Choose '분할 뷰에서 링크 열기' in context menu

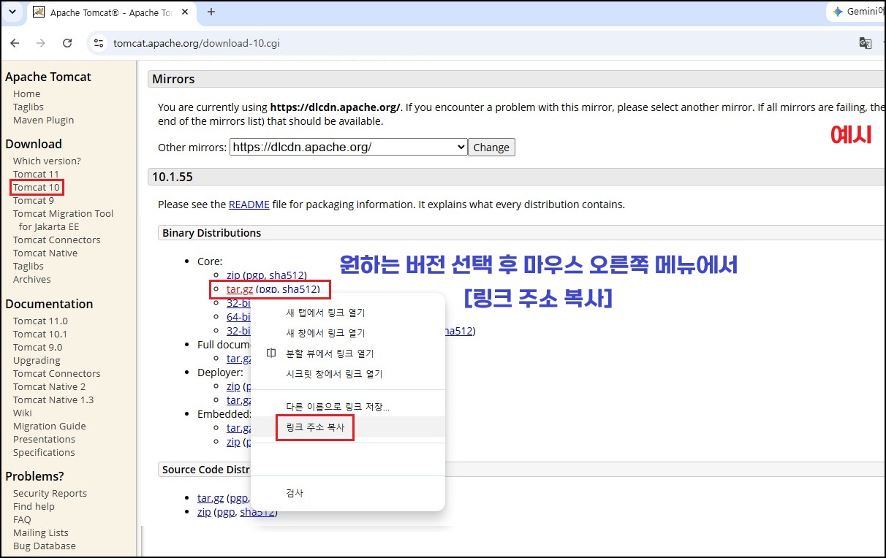(x=348, y=353)
